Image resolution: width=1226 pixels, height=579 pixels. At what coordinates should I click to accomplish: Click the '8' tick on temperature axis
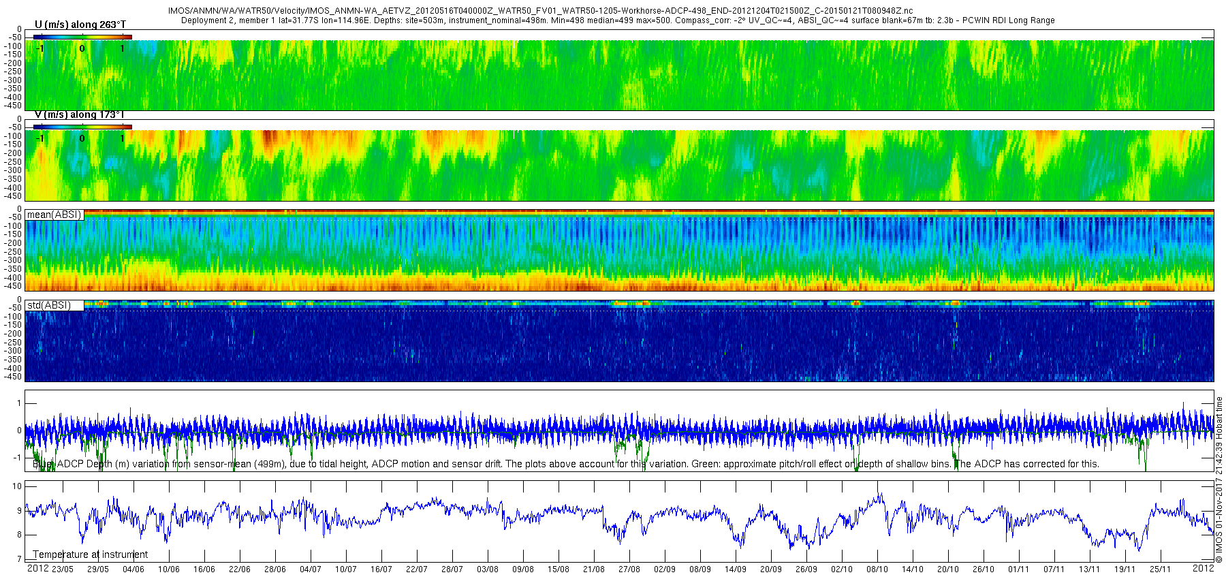coord(20,535)
